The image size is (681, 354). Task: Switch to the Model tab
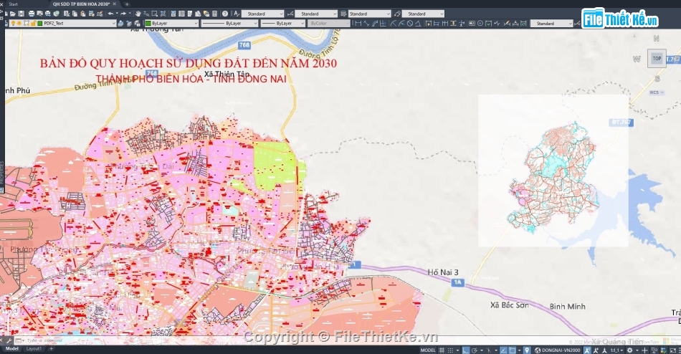11,349
